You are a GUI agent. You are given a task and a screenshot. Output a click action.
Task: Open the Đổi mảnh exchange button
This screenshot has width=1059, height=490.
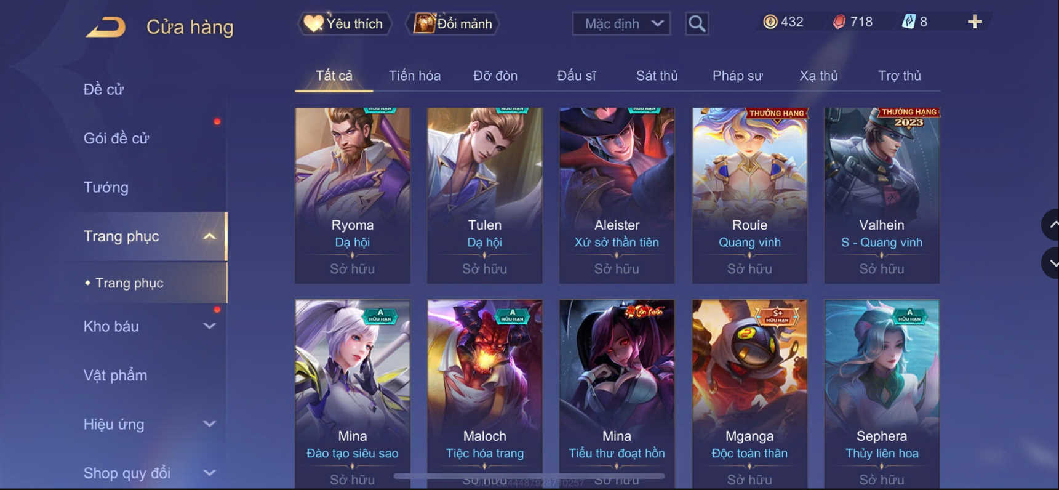coord(452,24)
